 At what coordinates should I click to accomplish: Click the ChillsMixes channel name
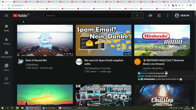(32, 65)
